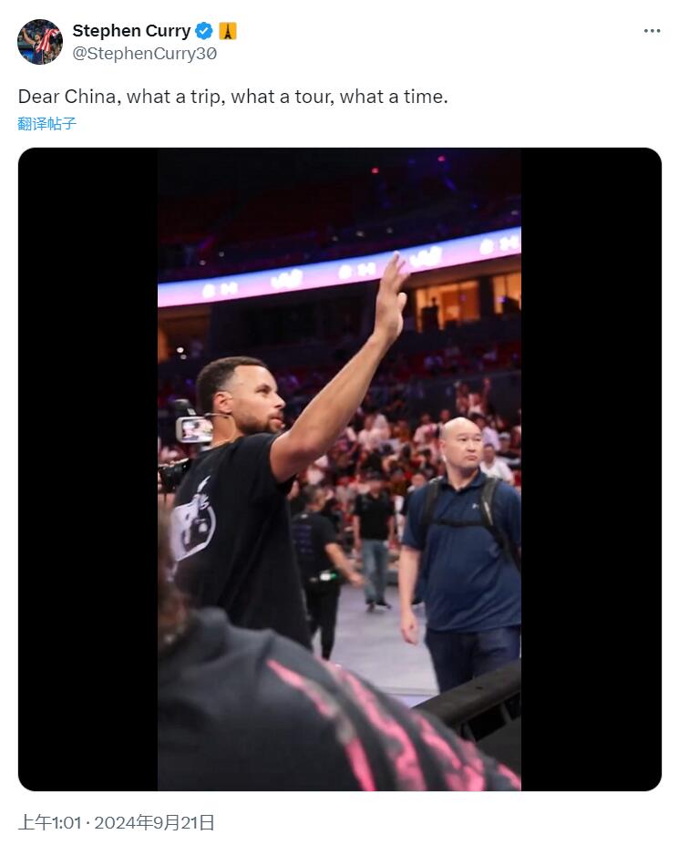679x845 pixels.
Task: Click the purple LED ribbon board
Action: [x=339, y=268]
